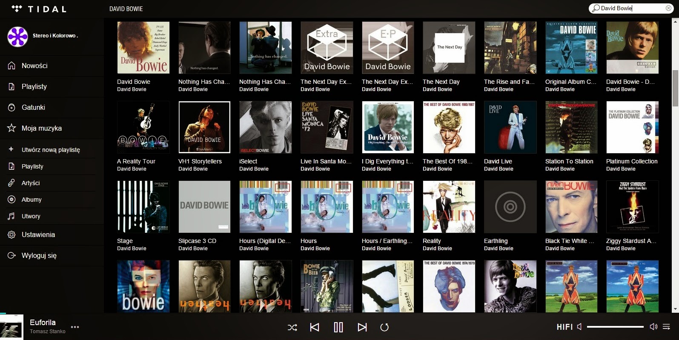The height and width of the screenshot is (340, 679).
Task: Open David Live album cover
Action: tap(510, 127)
